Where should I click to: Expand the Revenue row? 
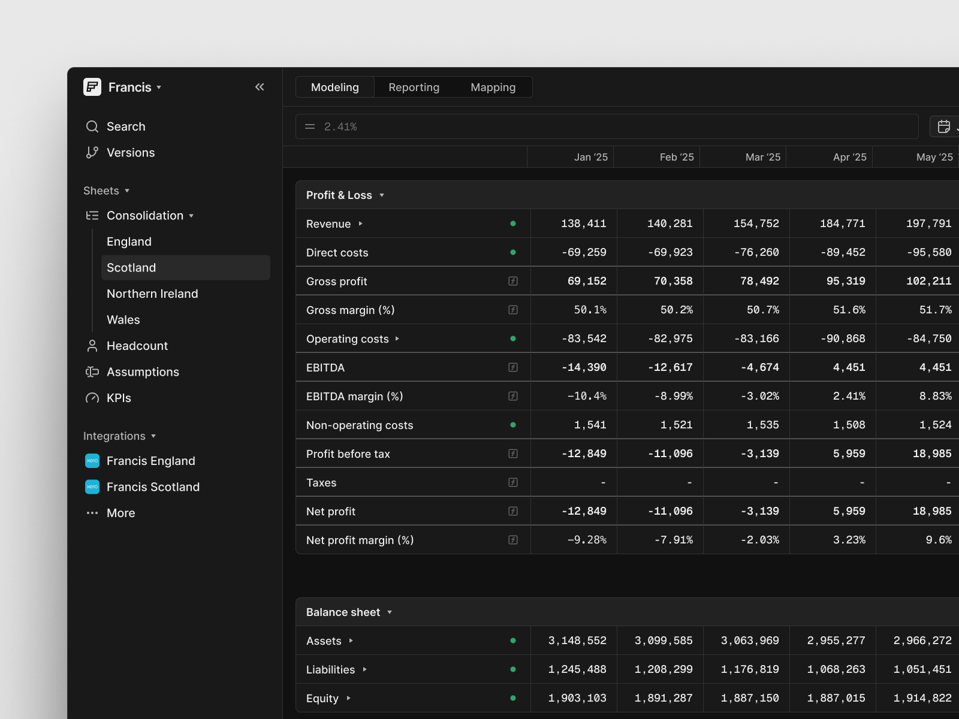[361, 223]
